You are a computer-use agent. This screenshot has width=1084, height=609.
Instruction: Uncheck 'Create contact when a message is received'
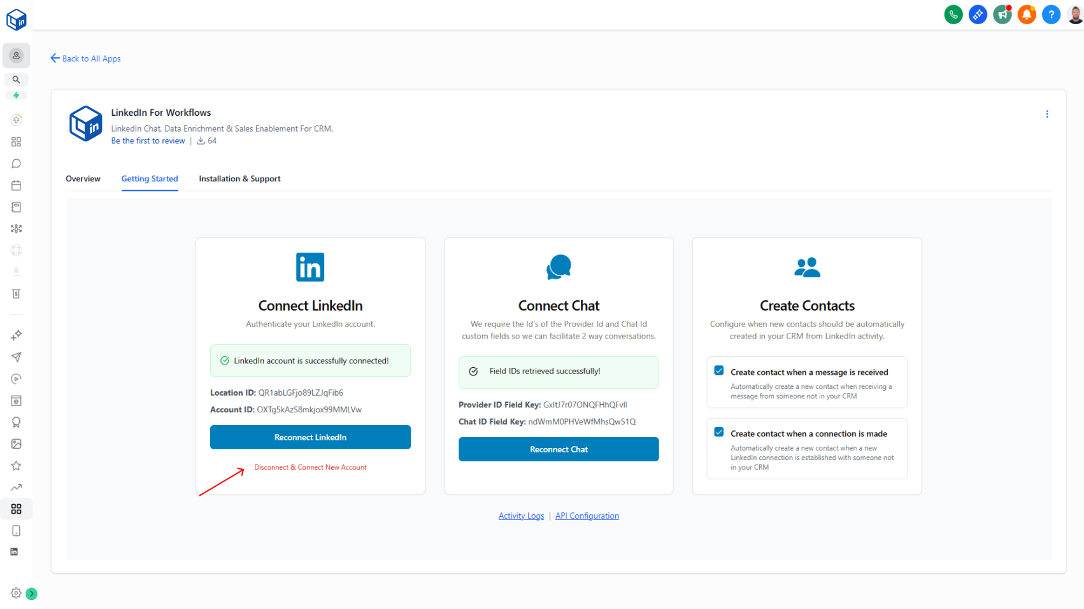(x=718, y=370)
